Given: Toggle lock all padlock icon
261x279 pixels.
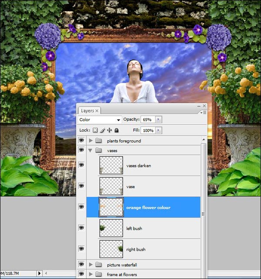Looking at the screenshot, I should (117, 130).
